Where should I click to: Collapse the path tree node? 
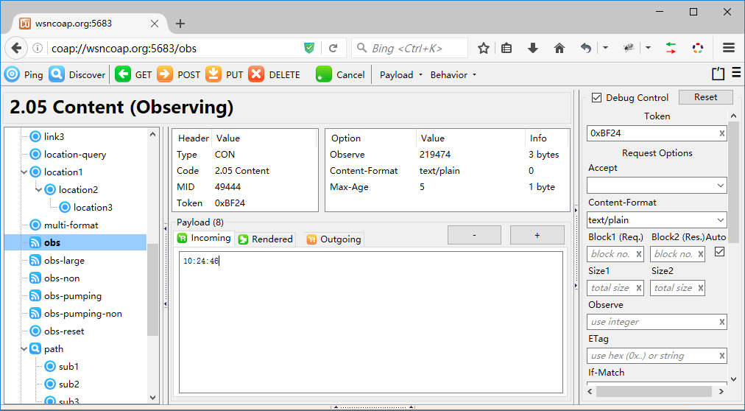coord(24,348)
